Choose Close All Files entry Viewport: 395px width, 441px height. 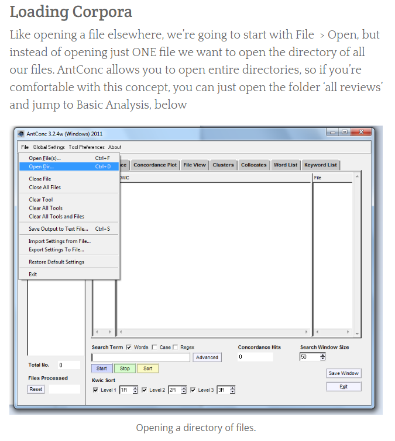[x=69, y=187]
